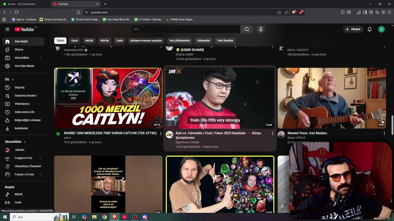Viewport: 394px width, 221px height.
Task: Go to Ana Sayfa in sidebar
Action: 23,41
